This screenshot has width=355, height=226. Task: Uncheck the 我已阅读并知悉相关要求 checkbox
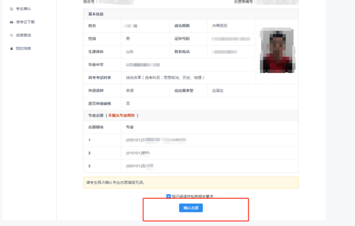tap(169, 196)
